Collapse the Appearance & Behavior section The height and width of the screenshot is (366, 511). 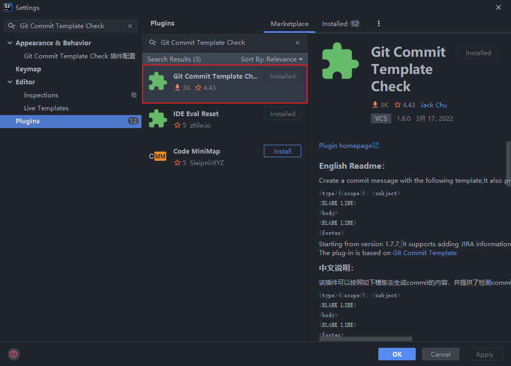point(10,43)
